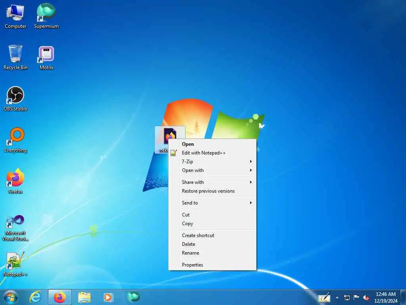Click the tablet input panel tray icon
The image size is (406, 305).
tap(324, 297)
